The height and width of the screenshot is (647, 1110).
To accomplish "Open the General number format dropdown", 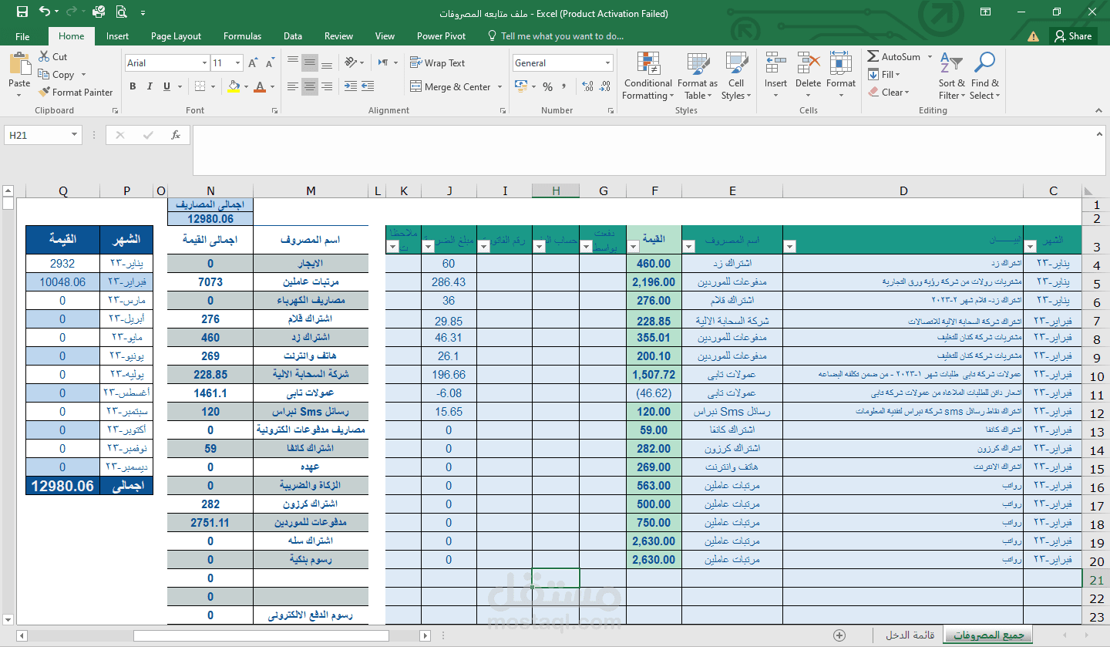I will click(609, 62).
